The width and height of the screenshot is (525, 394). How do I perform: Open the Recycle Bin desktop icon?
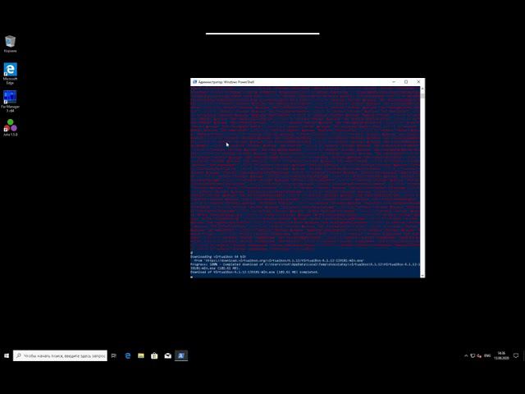click(10, 44)
